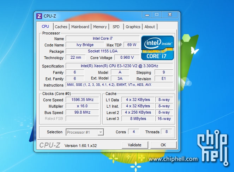Click the Core Speed value '1596.35 MHz'
The width and height of the screenshot is (234, 172).
click(82, 100)
